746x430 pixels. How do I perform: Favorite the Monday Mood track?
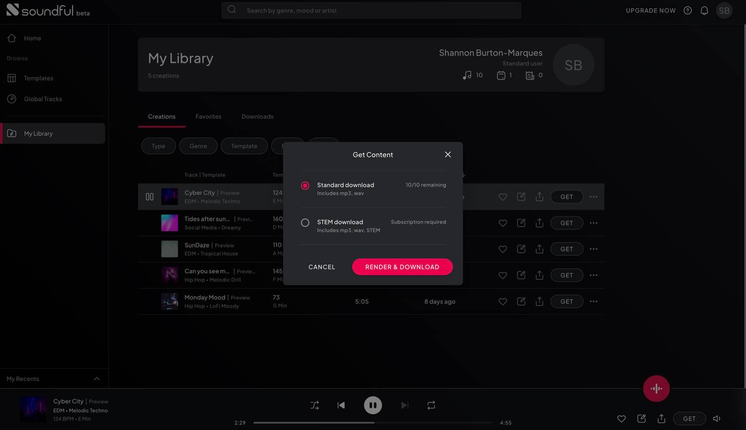coord(503,302)
